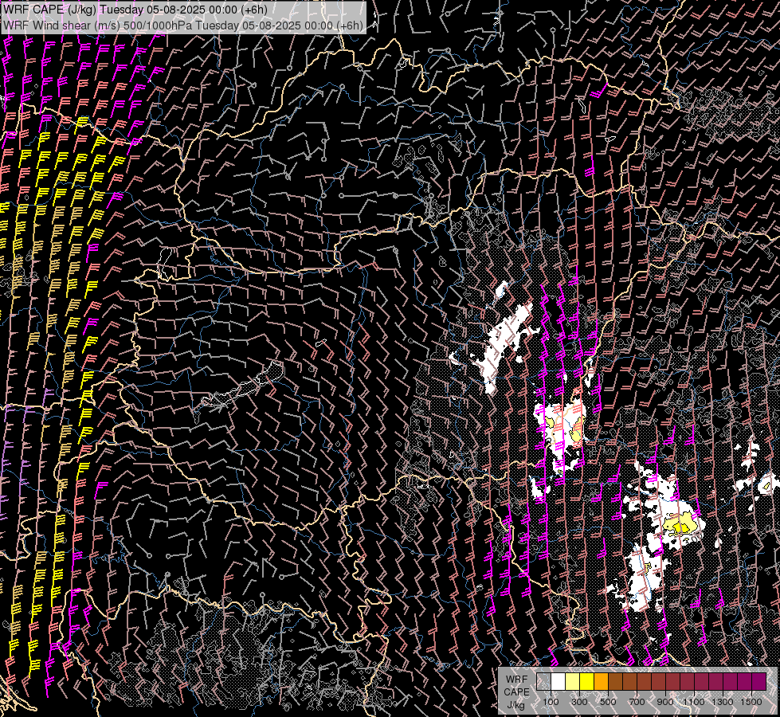This screenshot has width=780, height=717.
Task: Click the legend value 1300
Action: [723, 702]
